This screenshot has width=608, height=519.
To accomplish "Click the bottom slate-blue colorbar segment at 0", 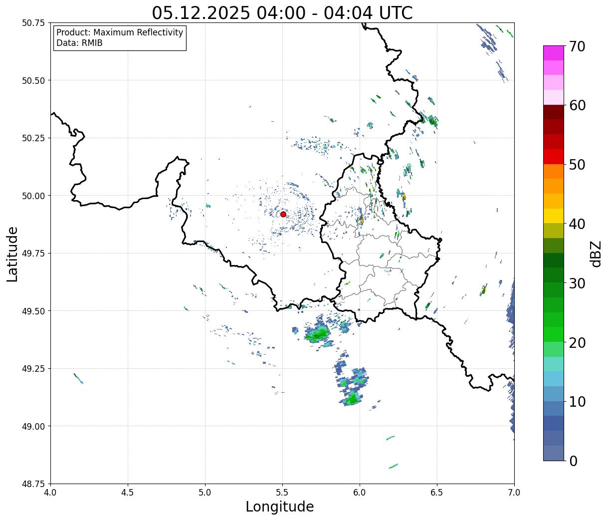I will click(x=554, y=453).
